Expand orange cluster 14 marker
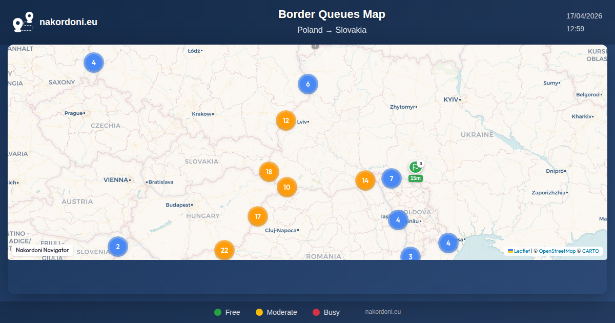The width and height of the screenshot is (615, 323). 365,180
